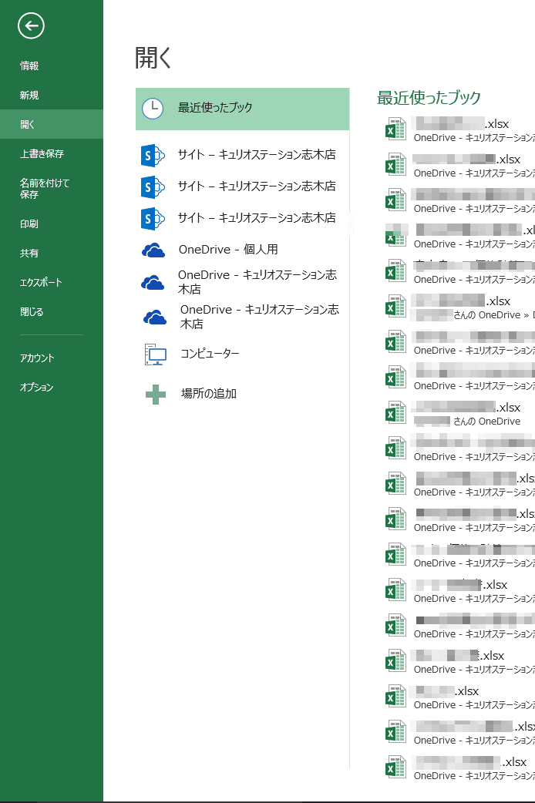Viewport: 535px width, 803px height.
Task: Open 名前を付けて保存 in the sidebar
Action: coord(51,189)
